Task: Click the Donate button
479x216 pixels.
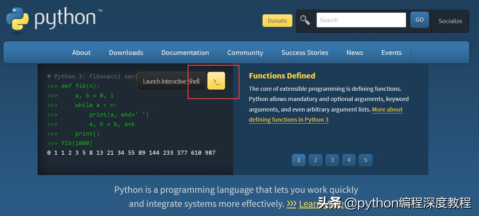Action: [x=277, y=21]
